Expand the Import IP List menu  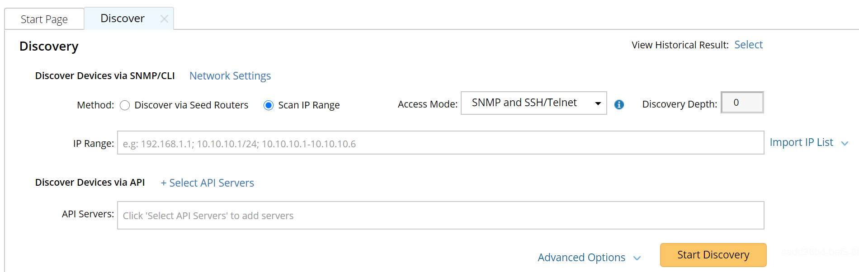[x=801, y=142]
